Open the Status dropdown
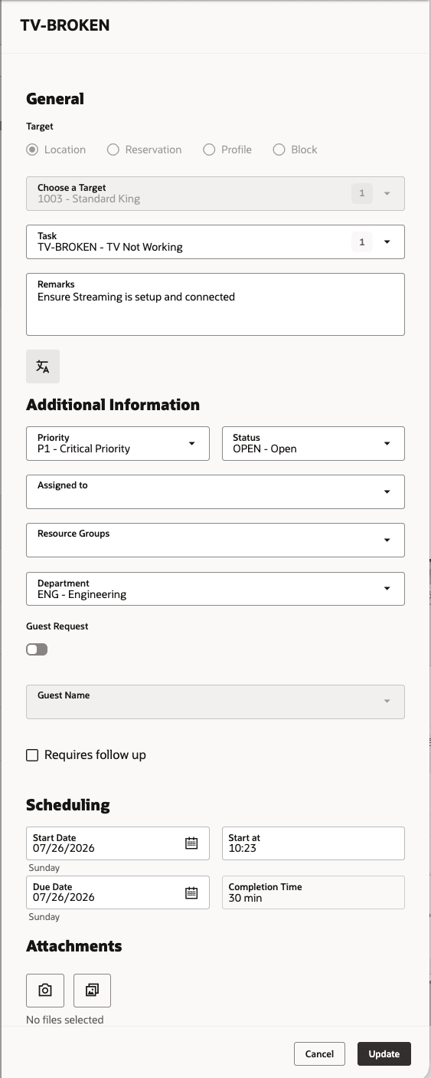The image size is (431, 1078). click(x=313, y=443)
